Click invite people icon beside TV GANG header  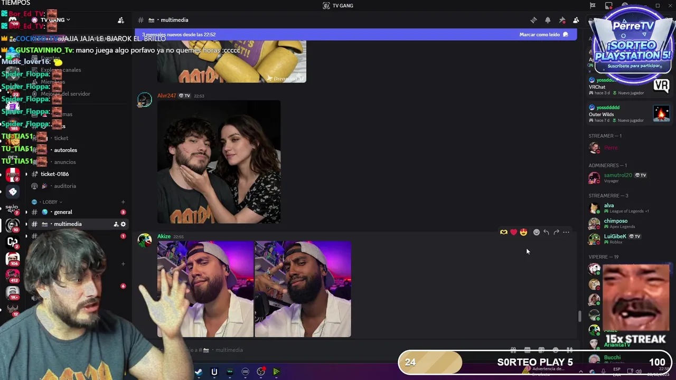pos(120,20)
